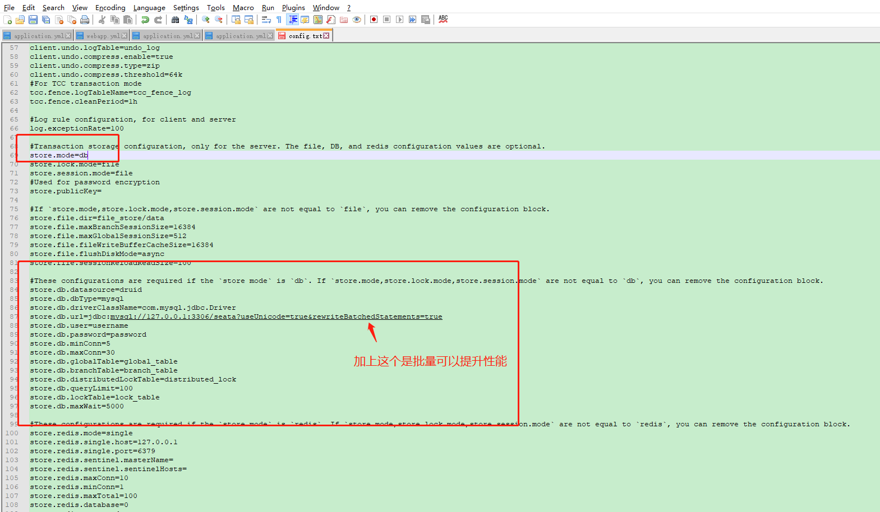Switch to the webapp.yml tab
This screenshot has width=880, height=512.
103,36
